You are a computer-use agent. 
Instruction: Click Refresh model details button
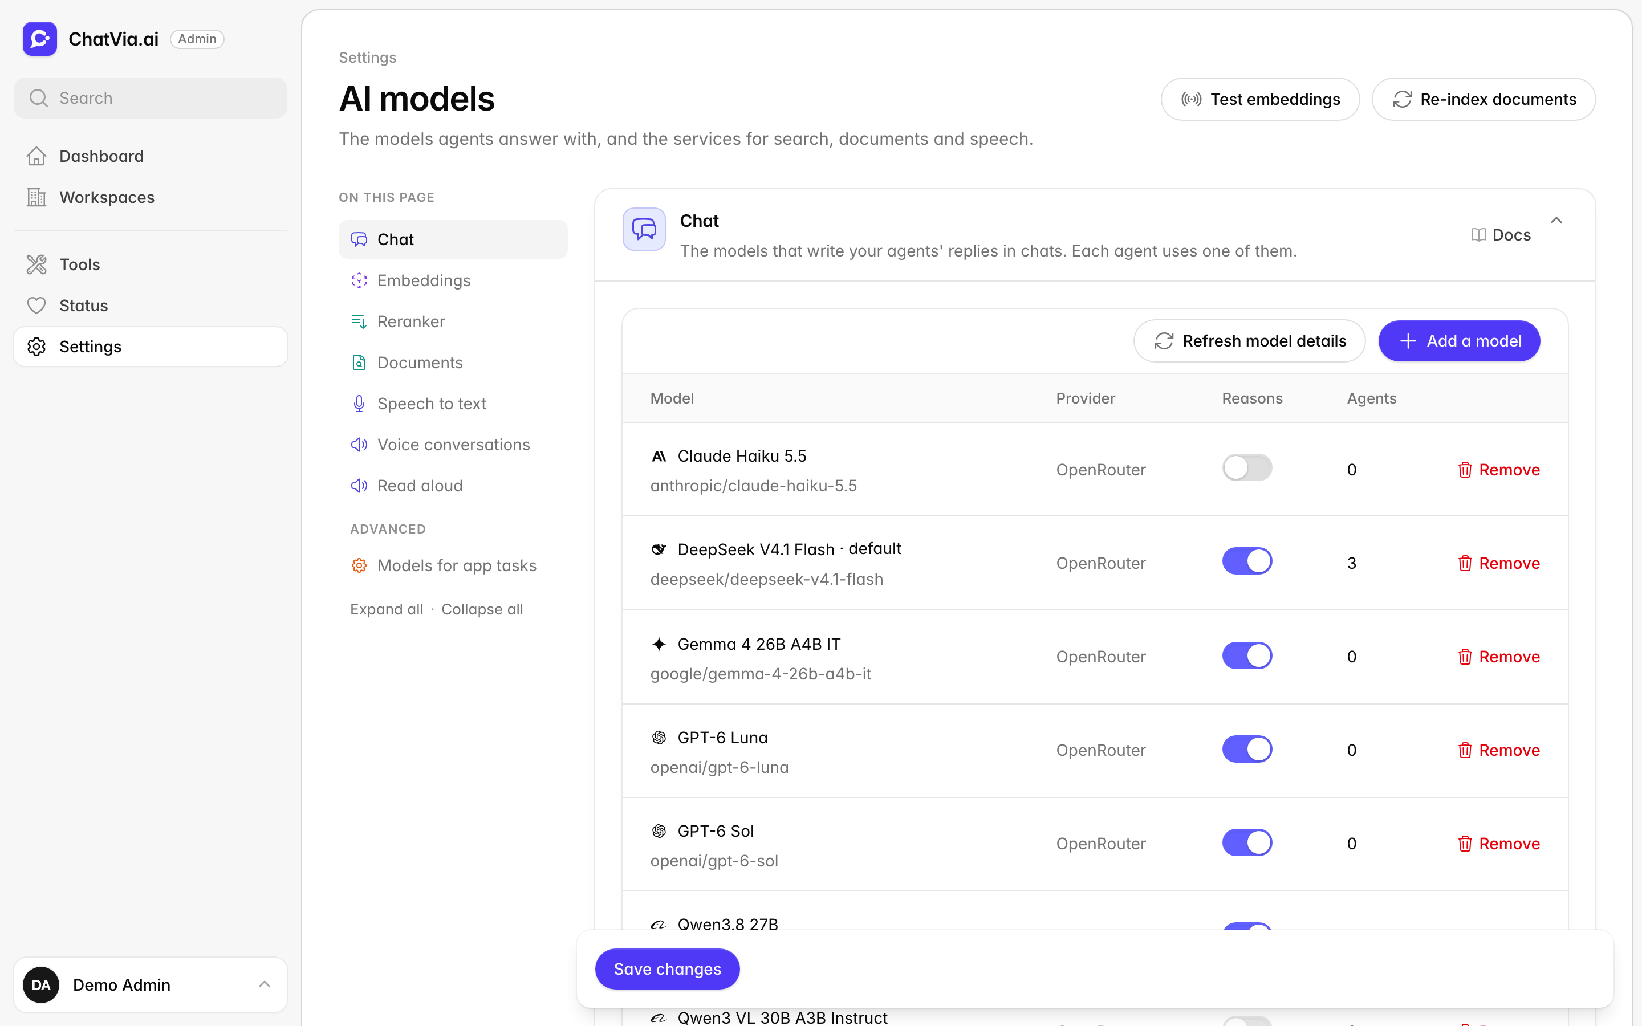pos(1250,341)
